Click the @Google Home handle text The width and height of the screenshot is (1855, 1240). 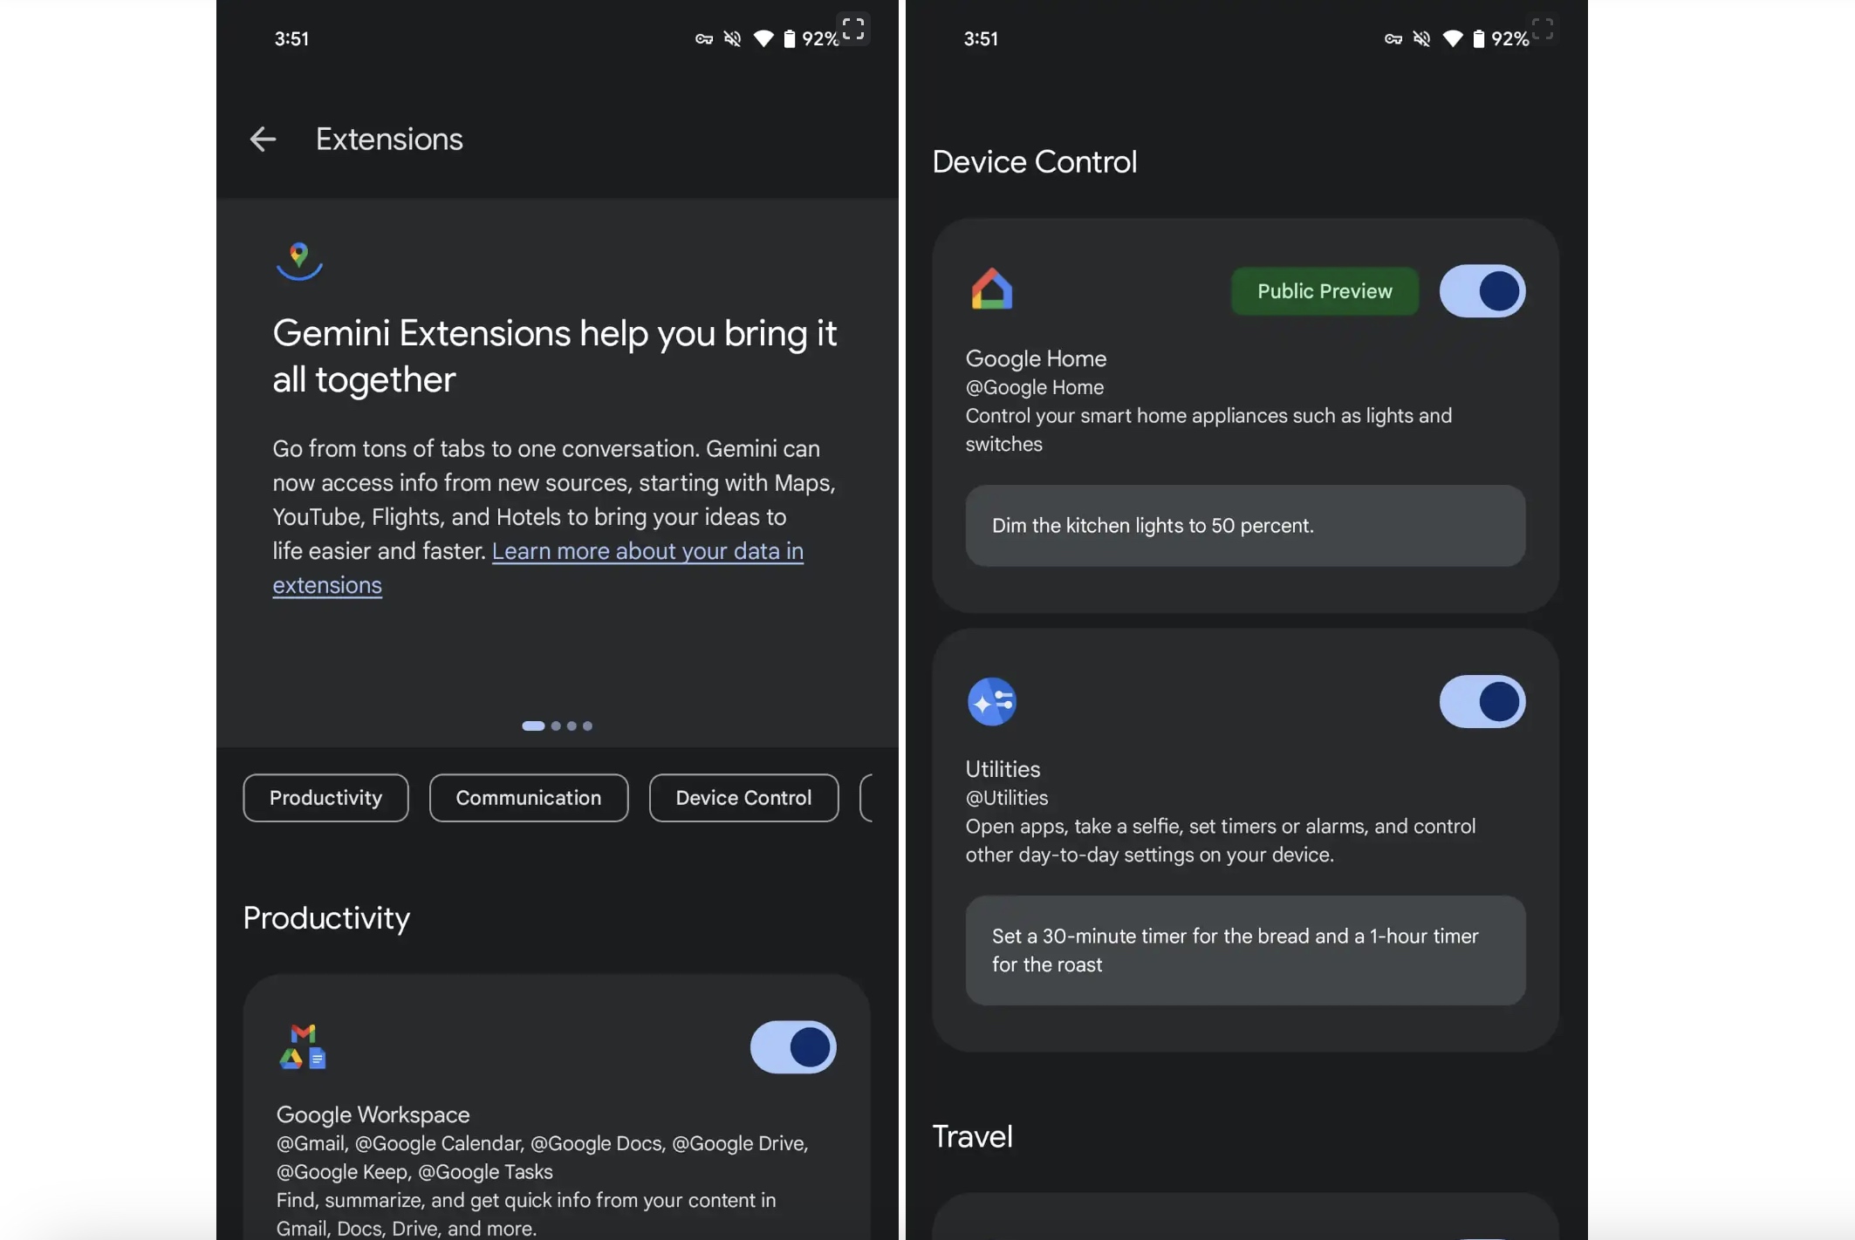[x=1034, y=386]
